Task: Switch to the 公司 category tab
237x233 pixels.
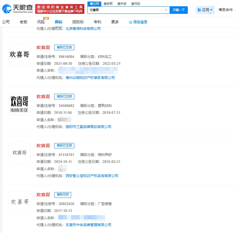Action: [x=6, y=22]
